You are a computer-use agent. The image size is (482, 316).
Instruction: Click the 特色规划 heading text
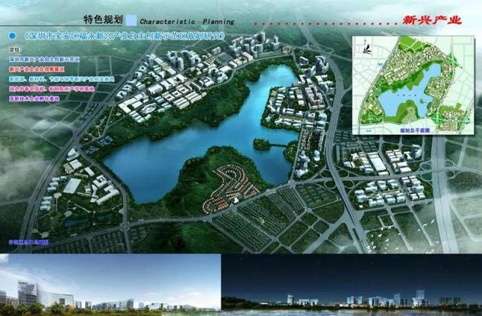click(x=104, y=20)
